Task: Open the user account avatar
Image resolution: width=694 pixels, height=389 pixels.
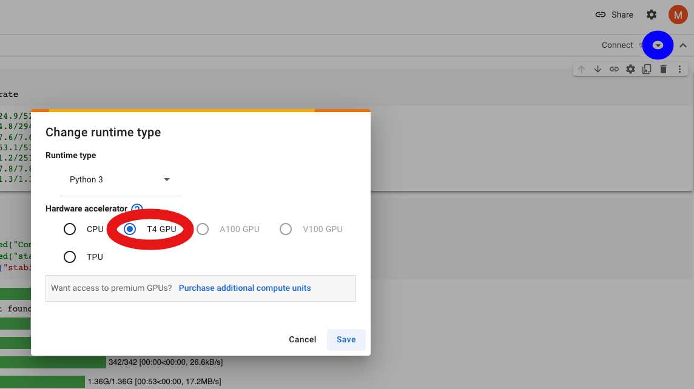Action: point(678,15)
